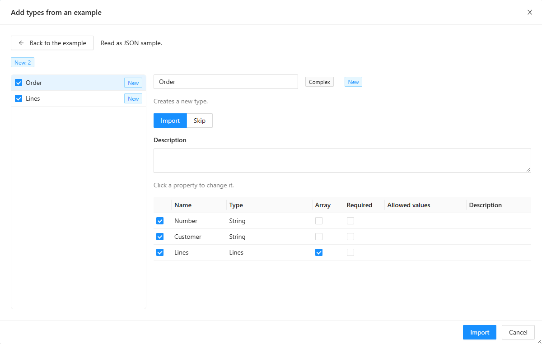The image size is (542, 344).
Task: Disable Array checkbox for Lines property
Action: click(x=319, y=252)
